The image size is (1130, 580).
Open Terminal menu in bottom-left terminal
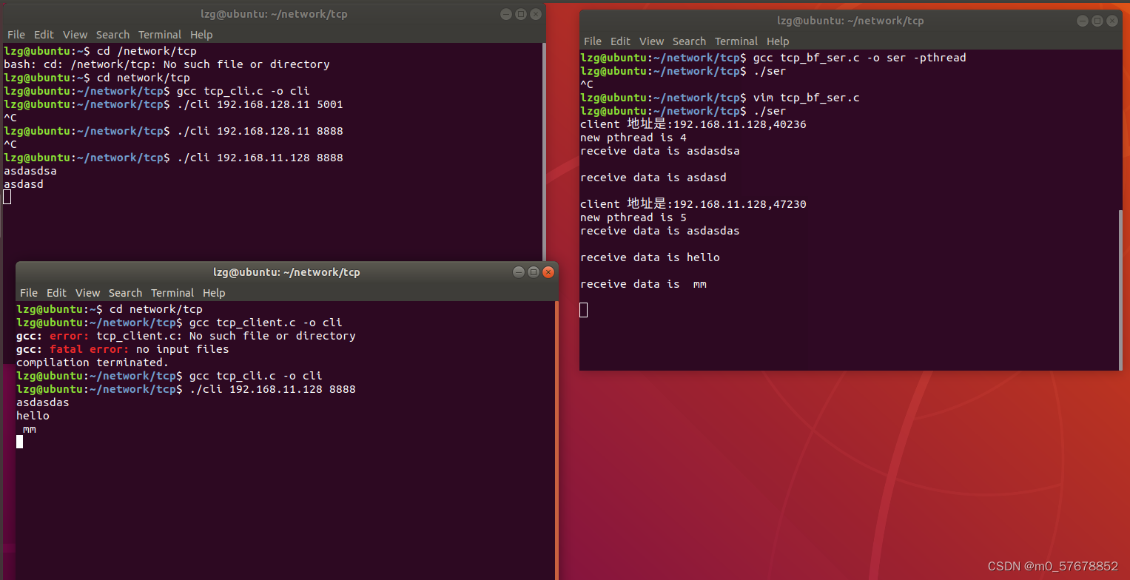pyautogui.click(x=172, y=293)
